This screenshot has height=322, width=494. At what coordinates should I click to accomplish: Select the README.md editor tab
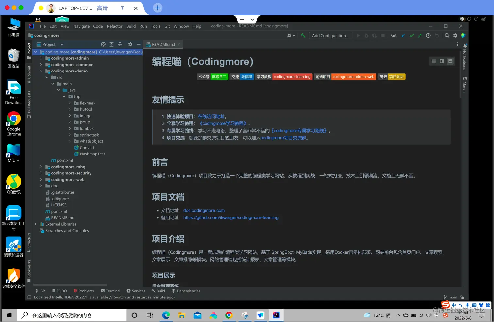(x=163, y=44)
